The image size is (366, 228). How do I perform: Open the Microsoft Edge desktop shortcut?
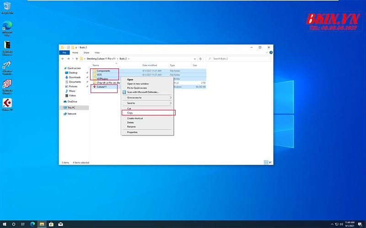[x=7, y=26]
